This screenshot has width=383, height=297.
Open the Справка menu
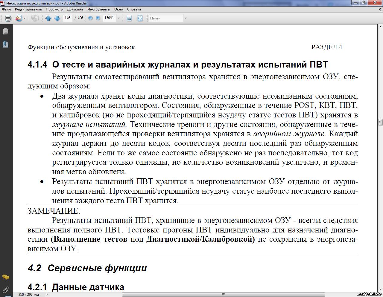134,9
